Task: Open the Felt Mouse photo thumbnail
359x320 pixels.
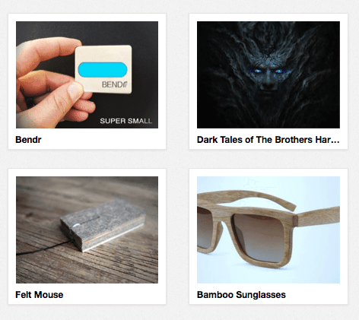Action: coord(87,230)
